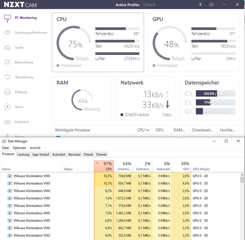Switch to the Benutzer tab

coord(75,154)
